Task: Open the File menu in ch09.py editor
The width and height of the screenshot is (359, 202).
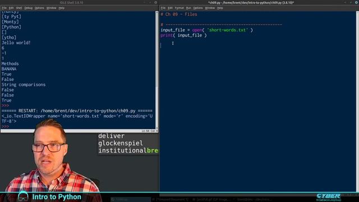Action: 163,8
